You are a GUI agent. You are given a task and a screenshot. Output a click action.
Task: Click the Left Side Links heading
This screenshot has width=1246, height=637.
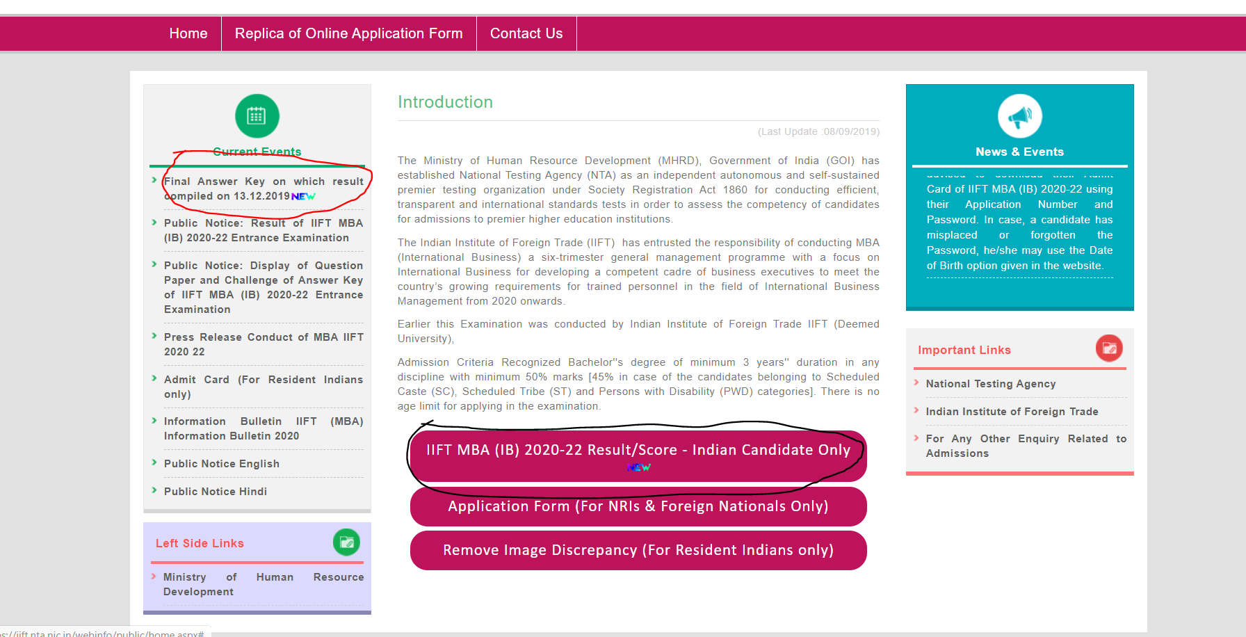[x=200, y=543]
